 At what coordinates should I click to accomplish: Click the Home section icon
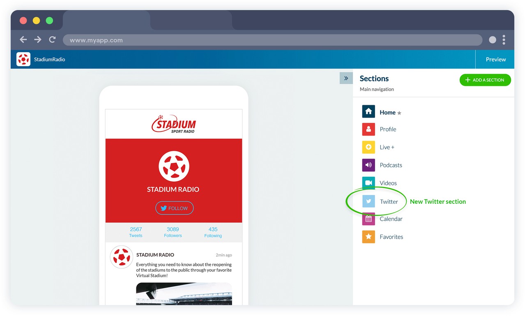tap(368, 111)
